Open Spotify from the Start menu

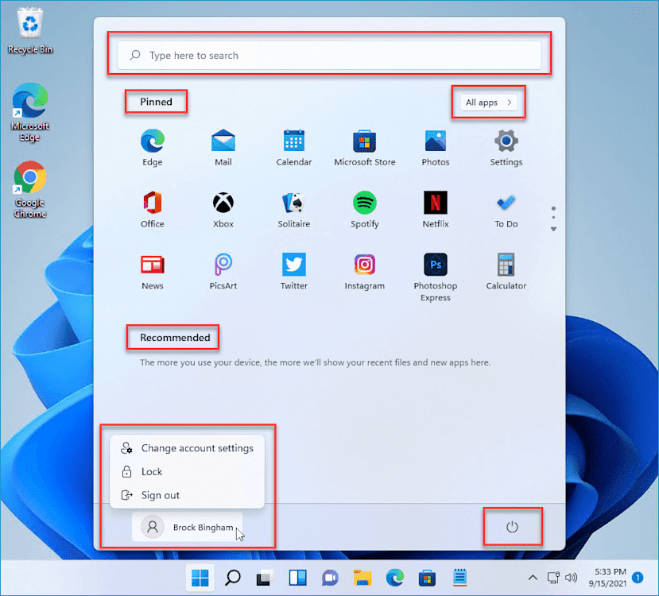(x=364, y=209)
